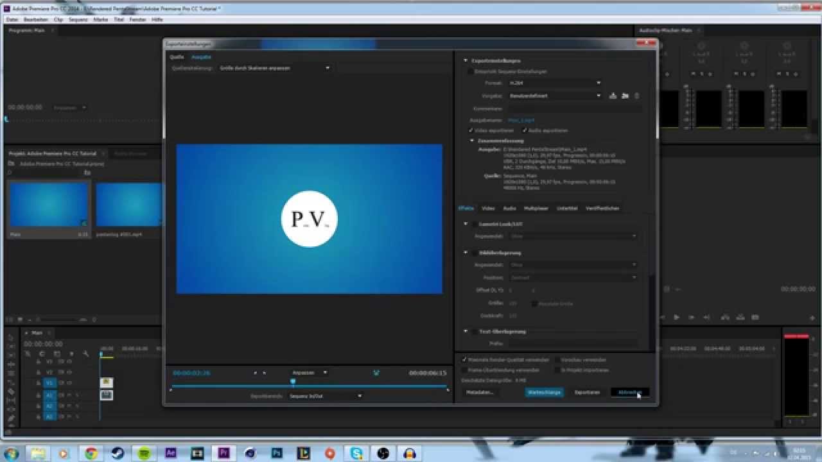Select the Pen tool in tools panel

(11, 418)
